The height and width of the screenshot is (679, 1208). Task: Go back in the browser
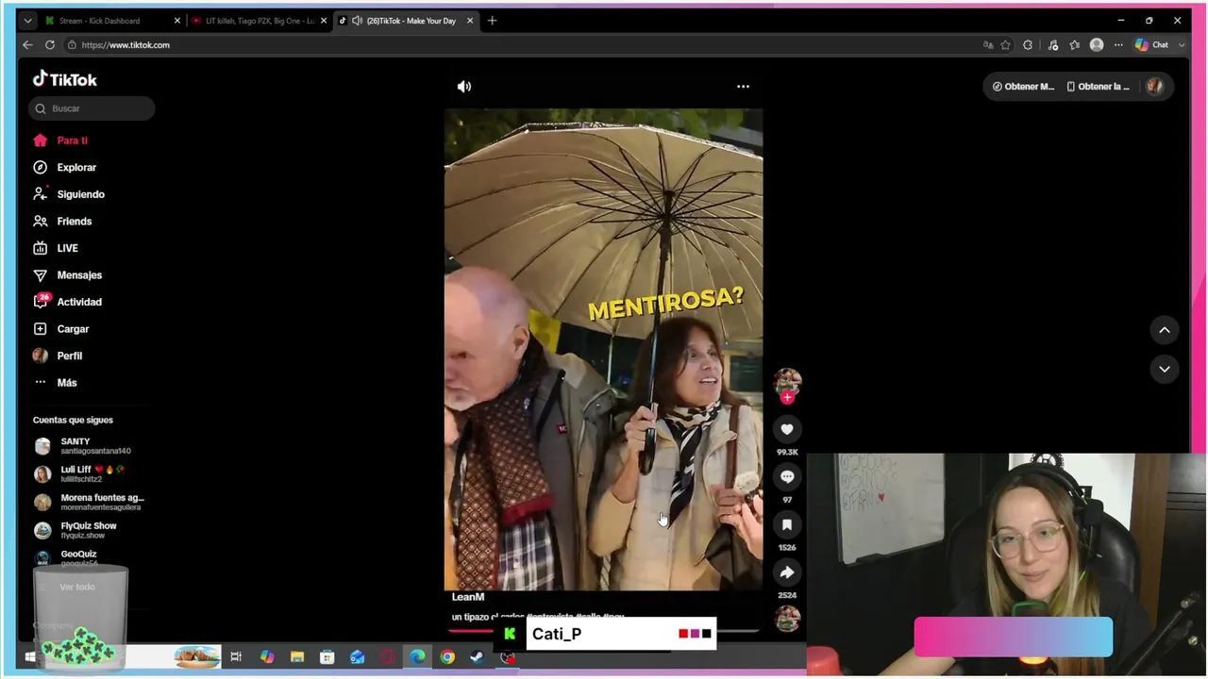(x=27, y=45)
